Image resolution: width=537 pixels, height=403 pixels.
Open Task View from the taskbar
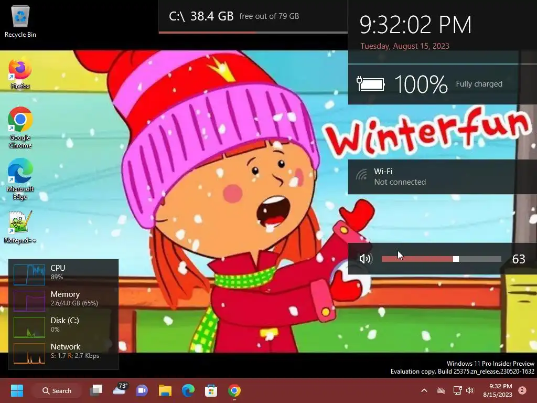coord(96,390)
